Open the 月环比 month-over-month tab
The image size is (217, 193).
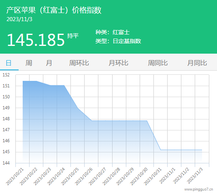119,63
